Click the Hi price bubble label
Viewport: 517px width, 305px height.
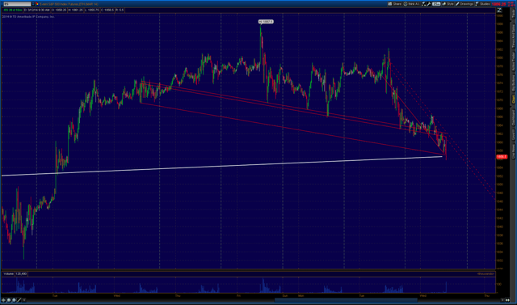coord(266,22)
